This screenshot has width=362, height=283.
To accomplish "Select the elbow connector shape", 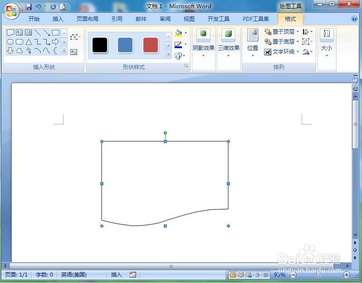I will [37, 42].
